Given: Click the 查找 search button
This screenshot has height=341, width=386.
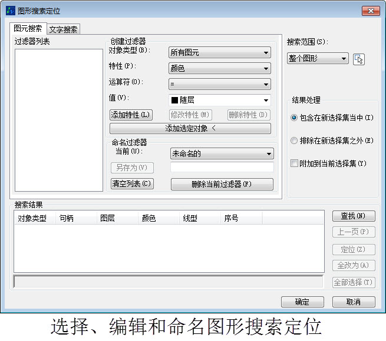Looking at the screenshot, I should click(354, 216).
